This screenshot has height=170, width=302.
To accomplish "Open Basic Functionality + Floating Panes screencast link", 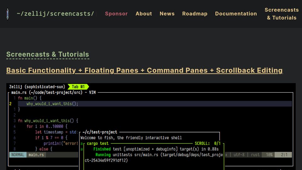I will point(144,70).
